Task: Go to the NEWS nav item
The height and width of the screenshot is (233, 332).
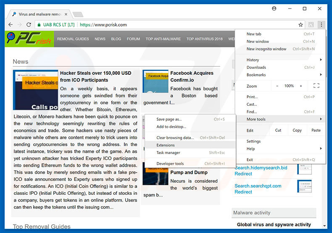Action: tap(100, 39)
